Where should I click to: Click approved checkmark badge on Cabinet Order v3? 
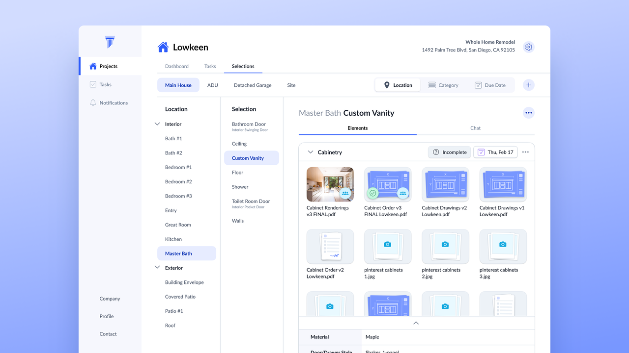pos(373,193)
